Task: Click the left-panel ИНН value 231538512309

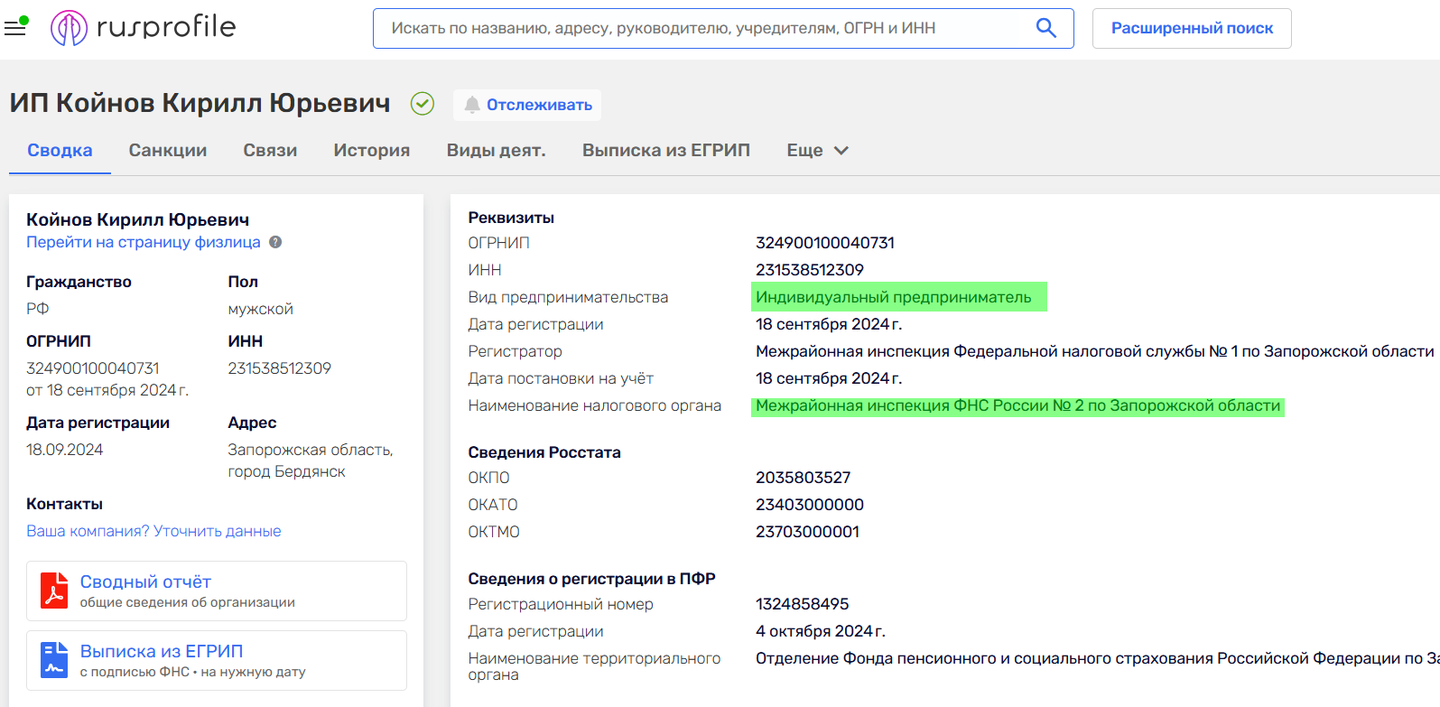Action: [x=280, y=368]
